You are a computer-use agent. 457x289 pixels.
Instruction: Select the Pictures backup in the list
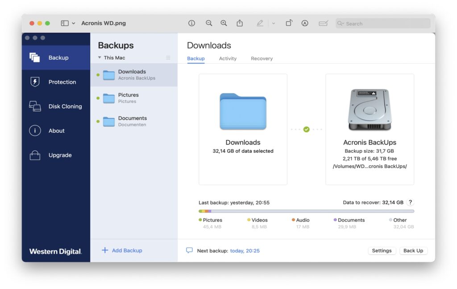click(x=134, y=98)
